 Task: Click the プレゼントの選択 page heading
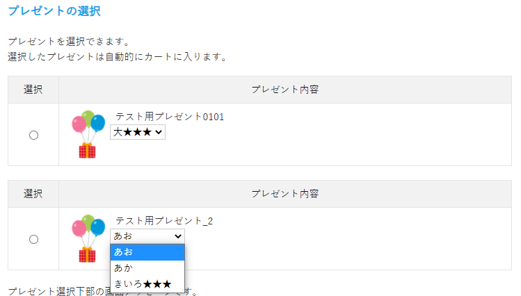(x=54, y=11)
